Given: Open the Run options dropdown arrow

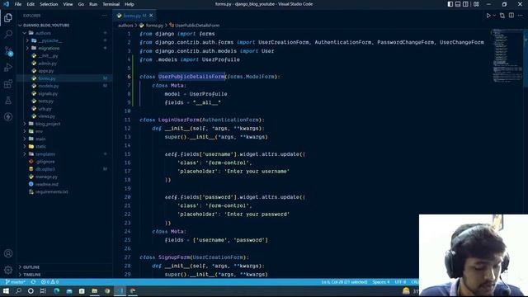Looking at the screenshot, I should click(x=494, y=16).
